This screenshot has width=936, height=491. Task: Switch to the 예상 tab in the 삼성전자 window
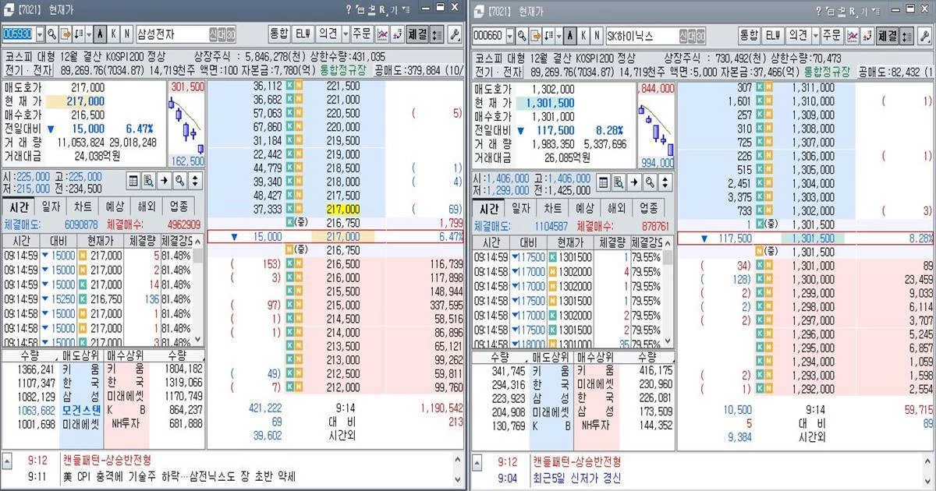click(115, 207)
